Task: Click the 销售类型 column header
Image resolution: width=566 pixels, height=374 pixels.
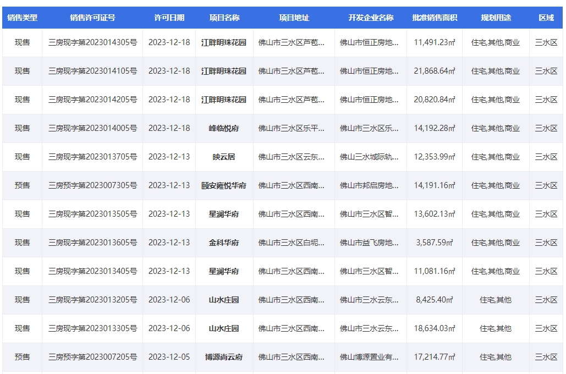Action: click(22, 18)
